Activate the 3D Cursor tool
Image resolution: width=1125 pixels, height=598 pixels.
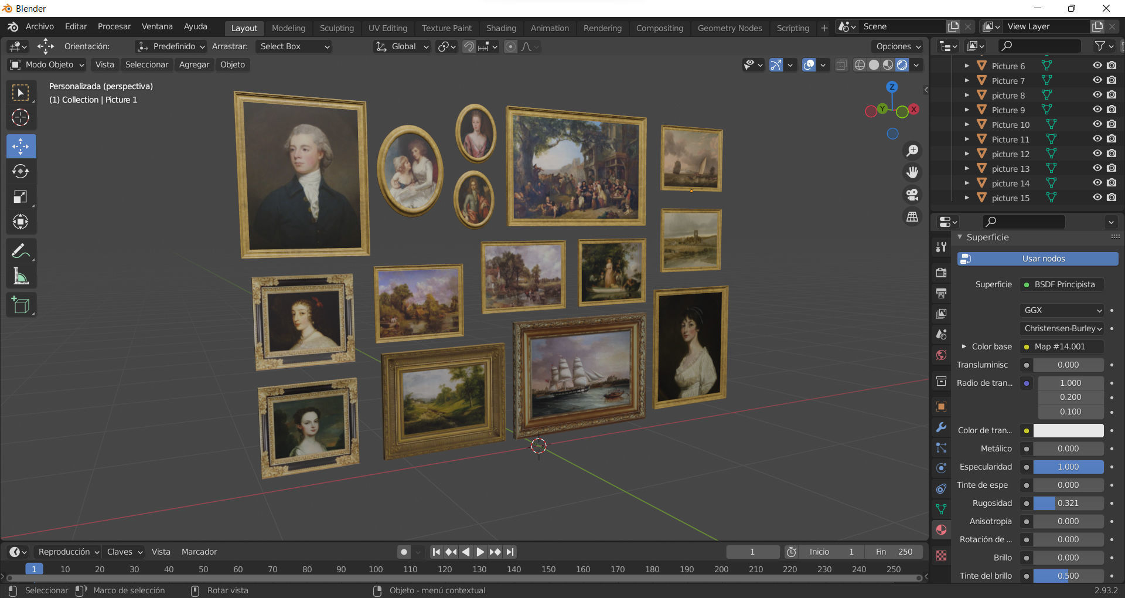tap(21, 118)
